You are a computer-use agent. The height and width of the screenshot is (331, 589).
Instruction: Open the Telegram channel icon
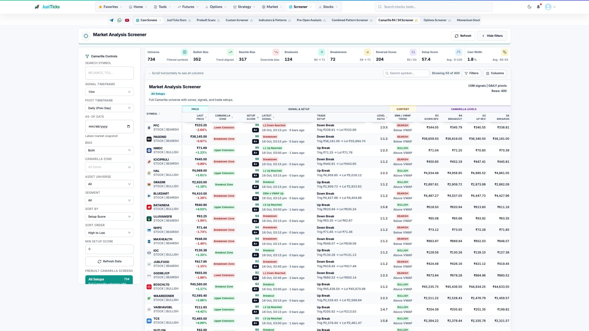click(x=111, y=20)
